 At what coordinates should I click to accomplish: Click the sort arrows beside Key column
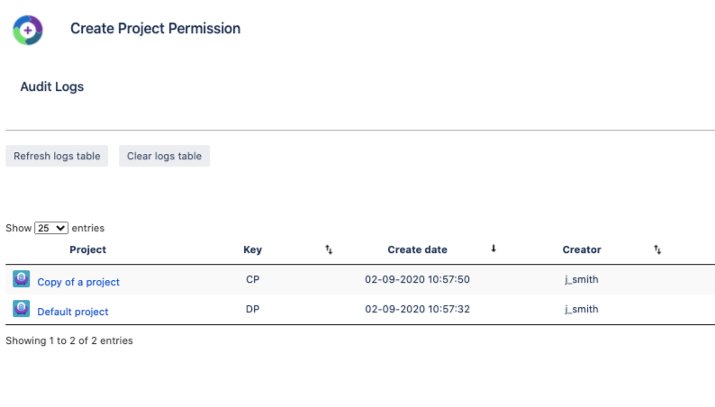pyautogui.click(x=329, y=249)
